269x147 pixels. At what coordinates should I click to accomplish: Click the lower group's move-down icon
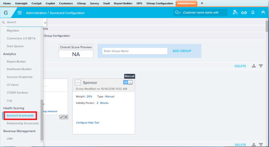[254, 145]
